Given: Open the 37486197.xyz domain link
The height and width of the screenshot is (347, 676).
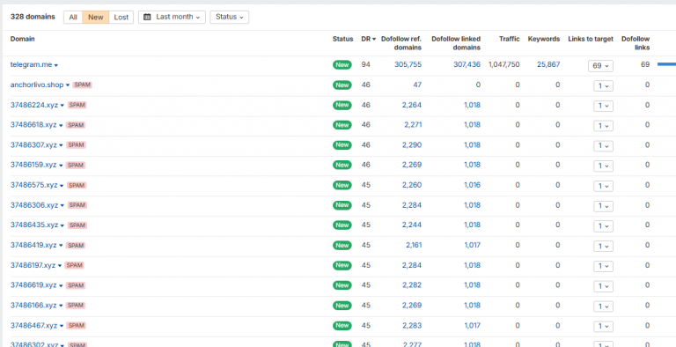Looking at the screenshot, I should pyautogui.click(x=33, y=265).
